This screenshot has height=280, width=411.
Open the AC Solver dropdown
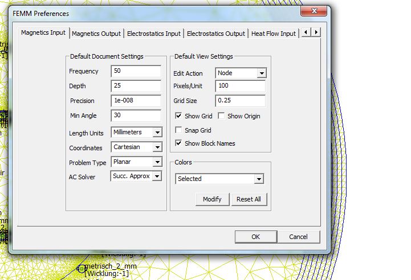[x=136, y=176]
